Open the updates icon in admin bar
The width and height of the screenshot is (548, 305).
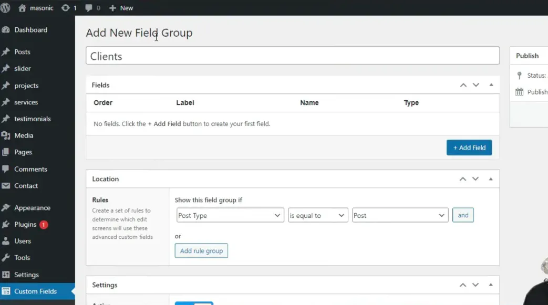(x=66, y=8)
